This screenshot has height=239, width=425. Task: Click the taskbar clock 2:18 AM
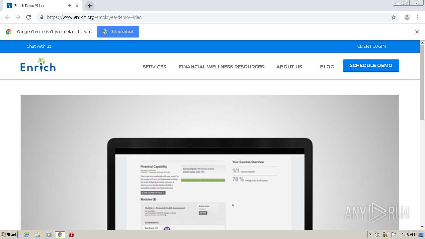pos(408,235)
